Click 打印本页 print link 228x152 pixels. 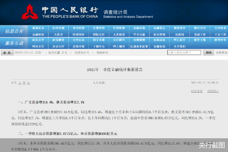(x=197, y=91)
